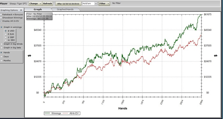
Task: Click the Hold'em dropdown arrow
Action: click(x=96, y=4)
